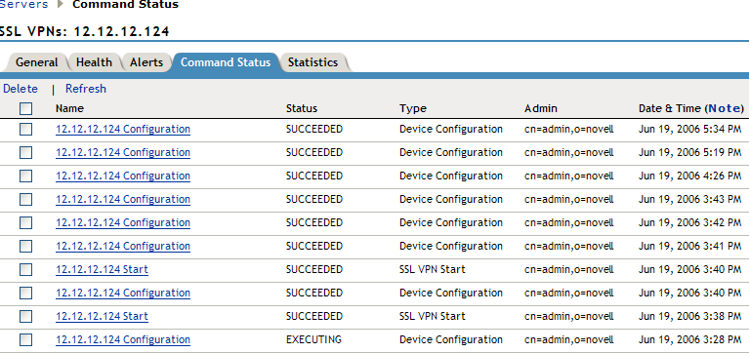Click the Status column header
The image size is (750, 353).
tap(302, 108)
